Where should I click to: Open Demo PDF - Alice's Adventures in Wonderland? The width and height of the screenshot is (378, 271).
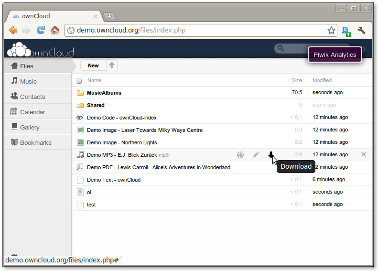(x=159, y=167)
